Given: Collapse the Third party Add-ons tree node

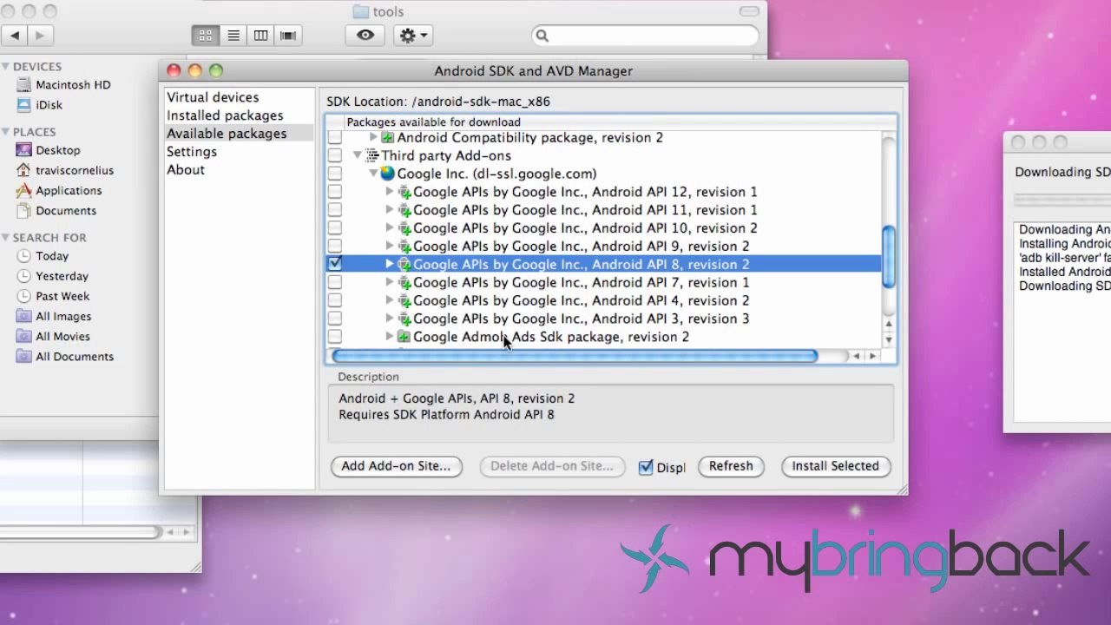Looking at the screenshot, I should click(357, 156).
